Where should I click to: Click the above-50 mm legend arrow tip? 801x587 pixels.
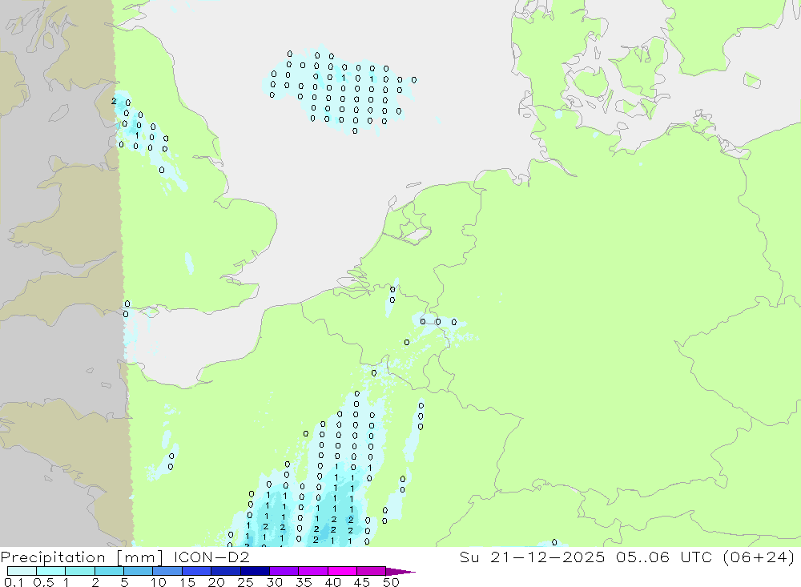pyautogui.click(x=401, y=571)
